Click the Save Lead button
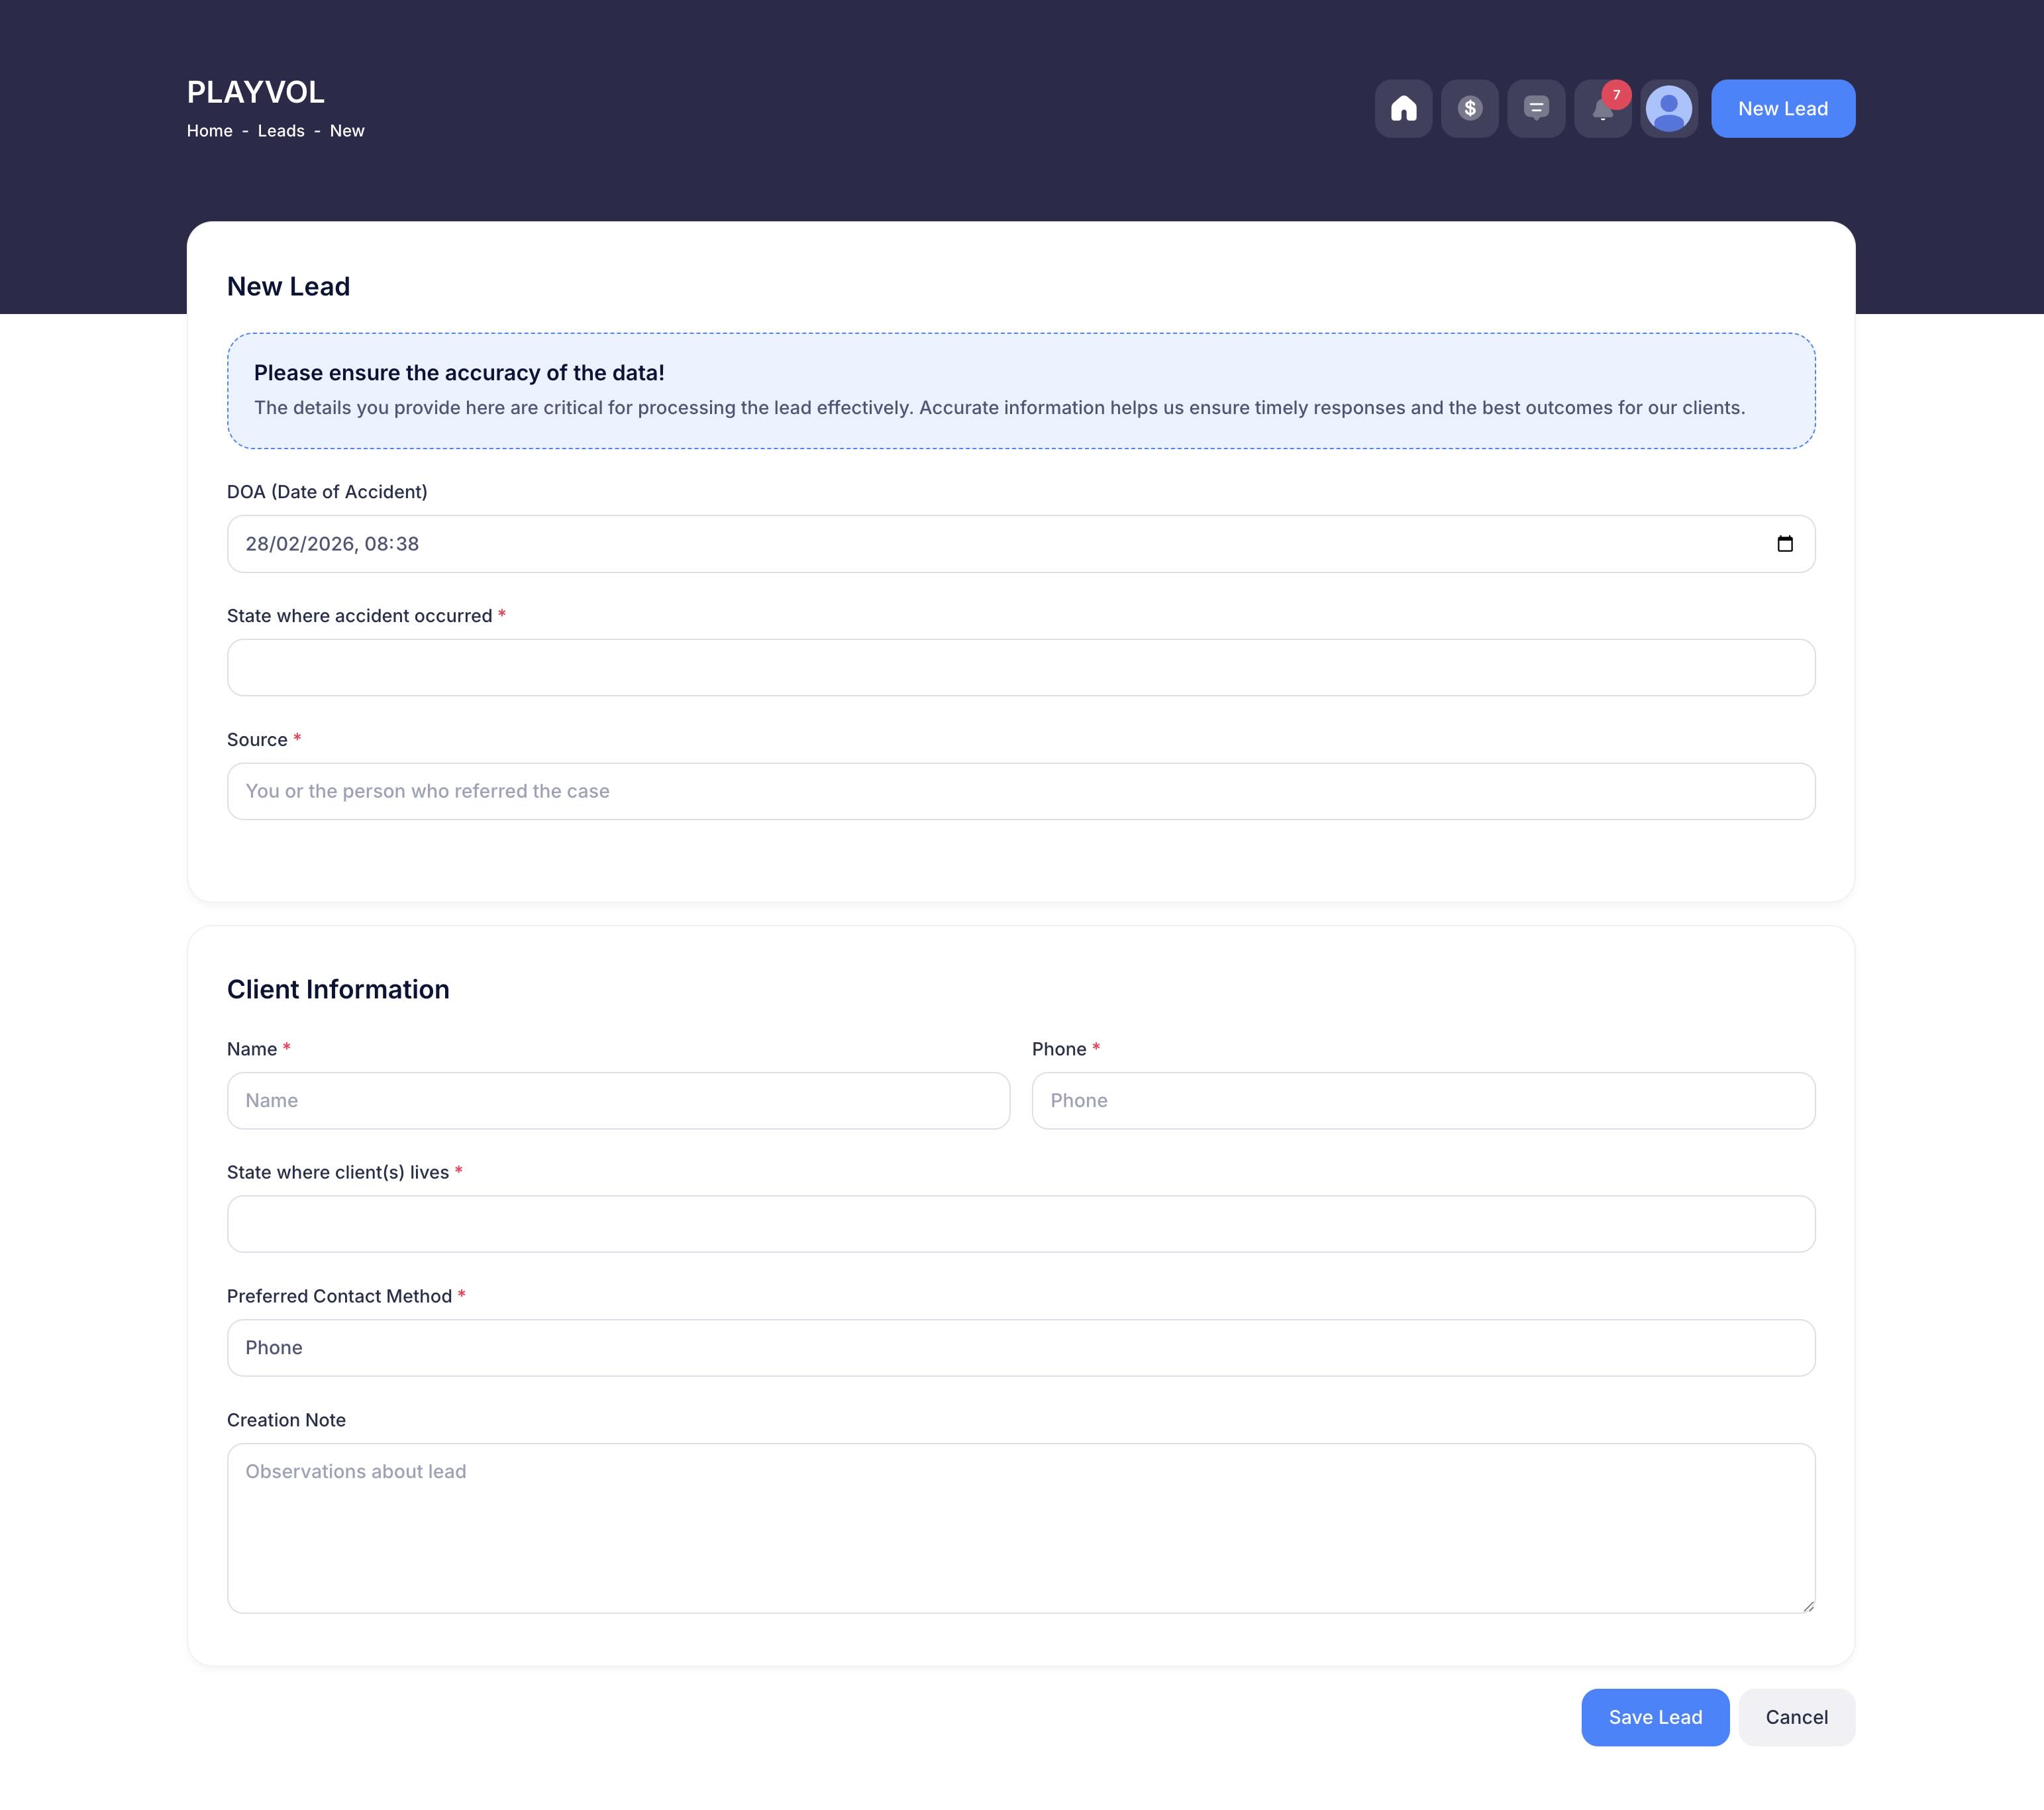Image resolution: width=2044 pixels, height=1810 pixels. pyautogui.click(x=1655, y=1717)
